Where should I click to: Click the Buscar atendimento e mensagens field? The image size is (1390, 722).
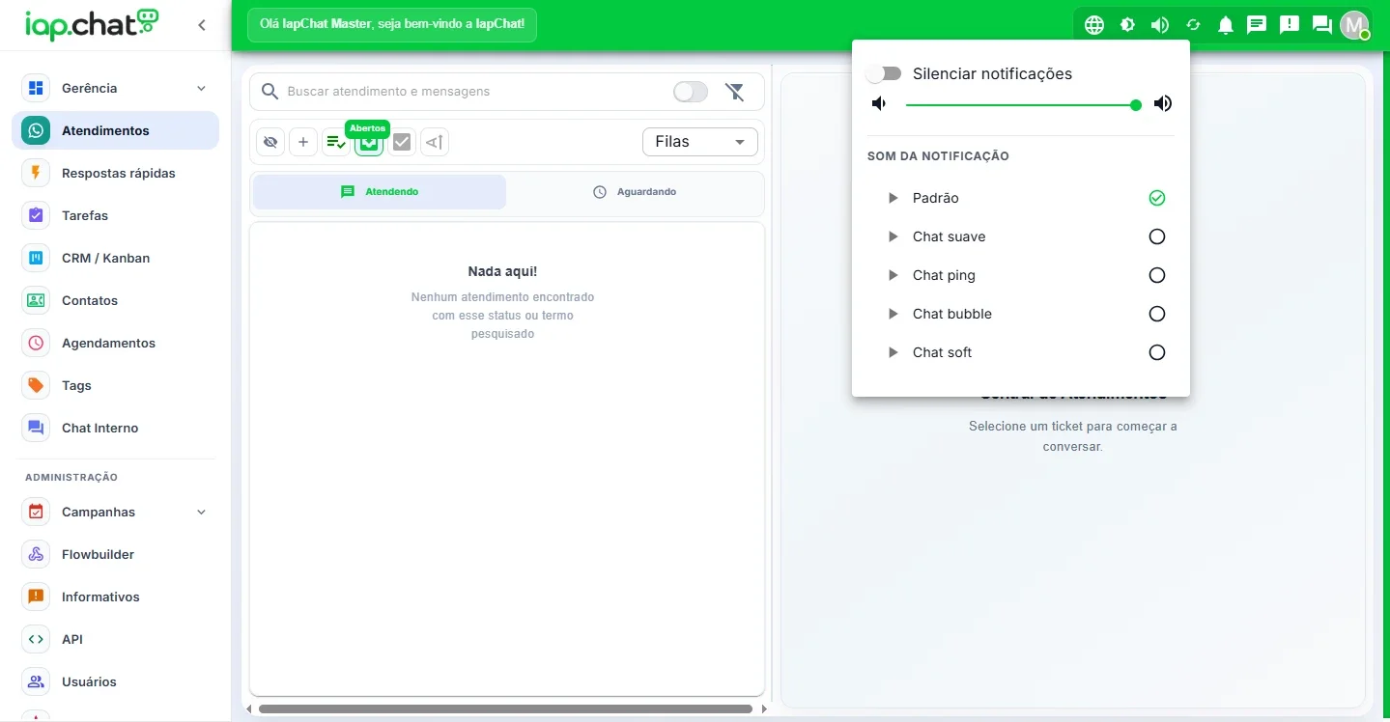[473, 92]
